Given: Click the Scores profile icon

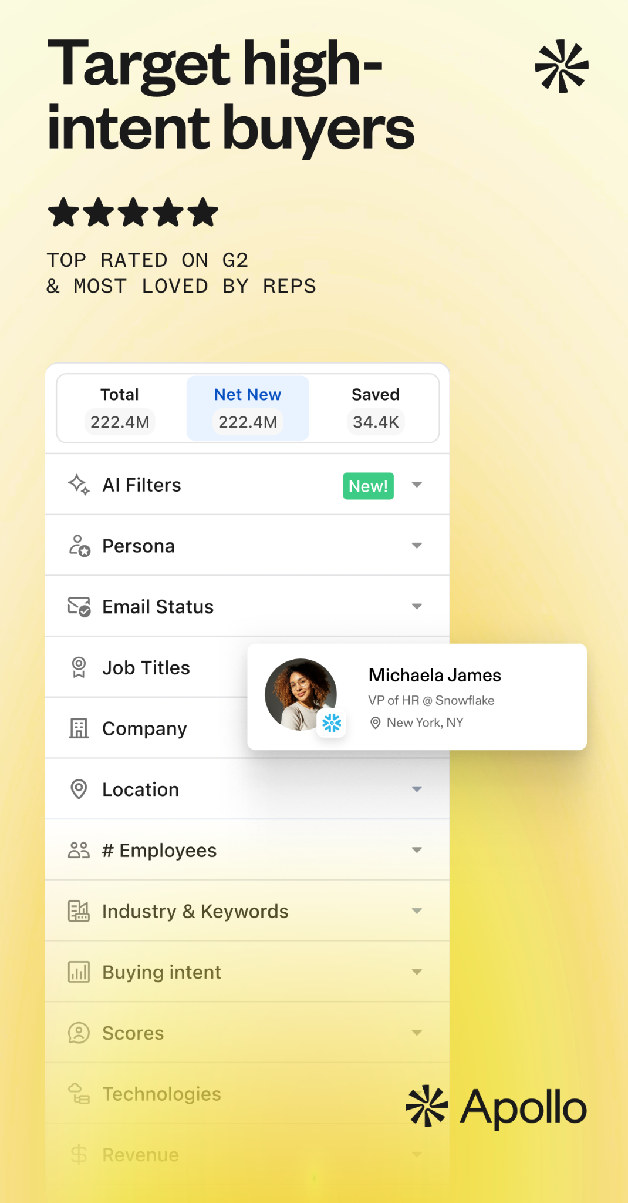Looking at the screenshot, I should (79, 1033).
